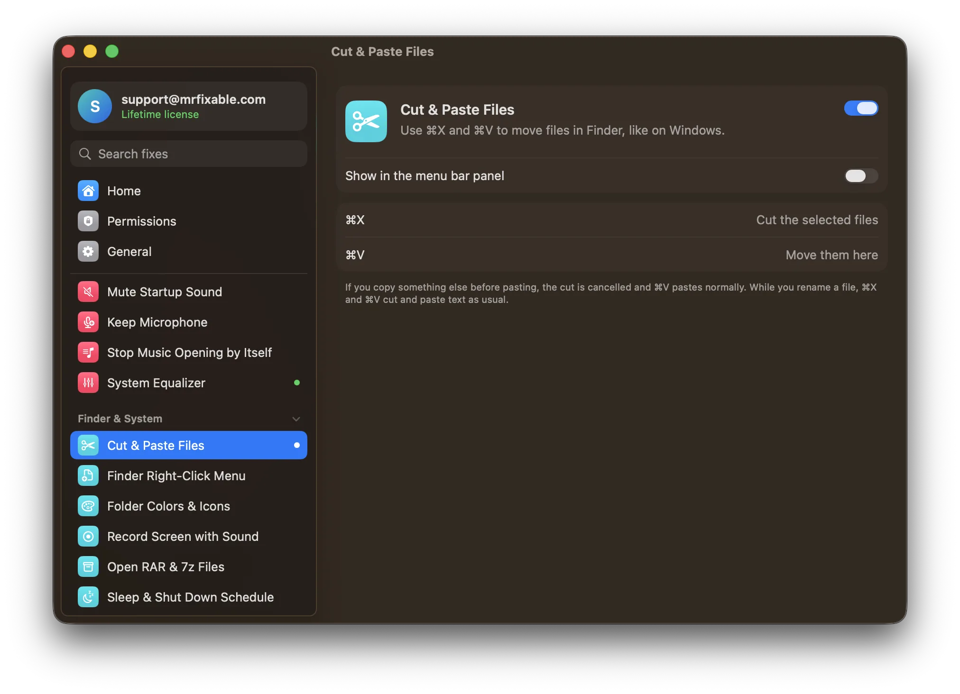This screenshot has width=960, height=694.
Task: Click the Record Screen with Sound icon
Action: [x=88, y=537]
